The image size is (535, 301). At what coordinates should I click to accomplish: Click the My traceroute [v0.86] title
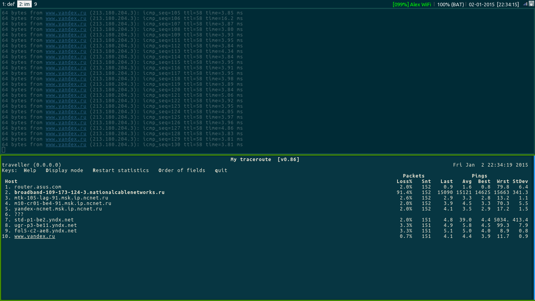265,160
